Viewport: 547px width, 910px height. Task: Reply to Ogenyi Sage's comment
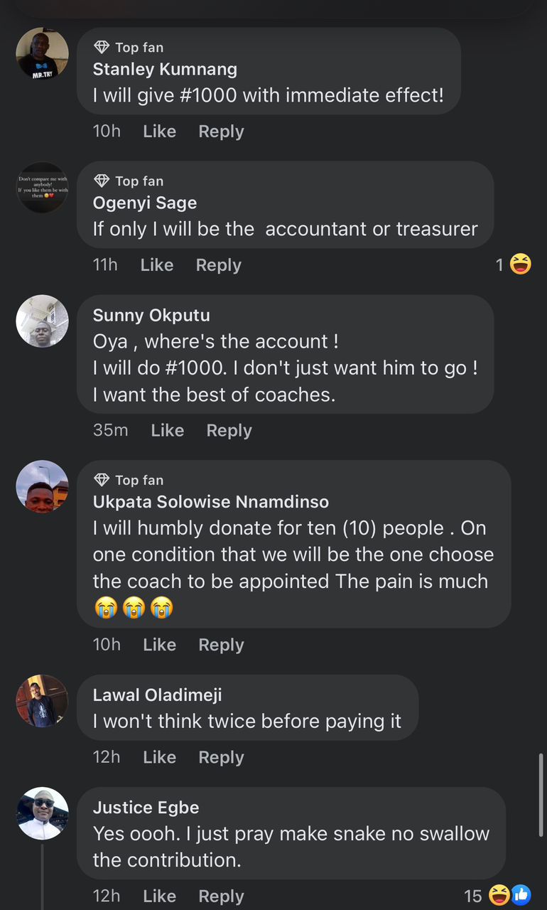click(218, 265)
